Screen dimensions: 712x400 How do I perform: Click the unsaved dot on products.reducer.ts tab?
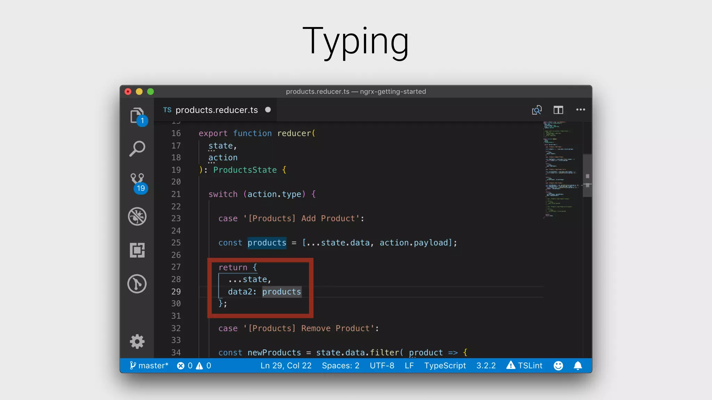coord(268,110)
